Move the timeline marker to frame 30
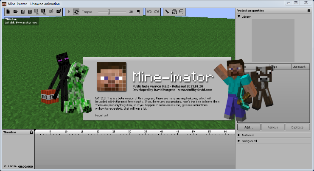The image size is (314, 171). (x=130, y=132)
